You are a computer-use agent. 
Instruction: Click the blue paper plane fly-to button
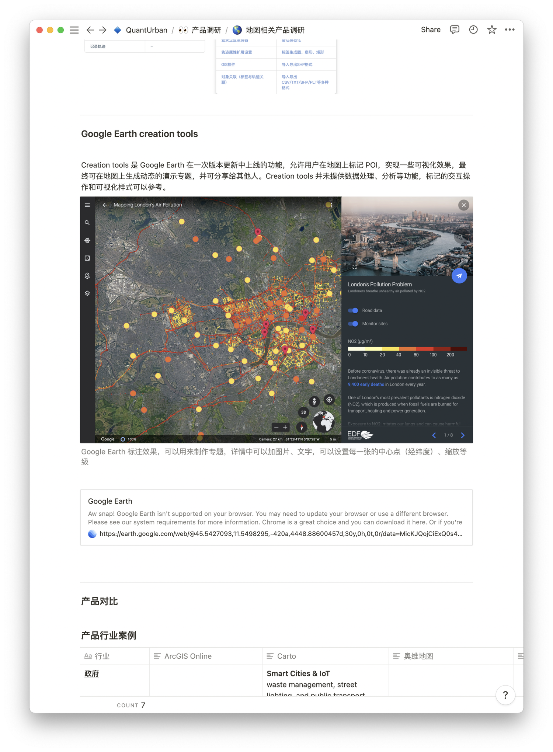pyautogui.click(x=459, y=275)
